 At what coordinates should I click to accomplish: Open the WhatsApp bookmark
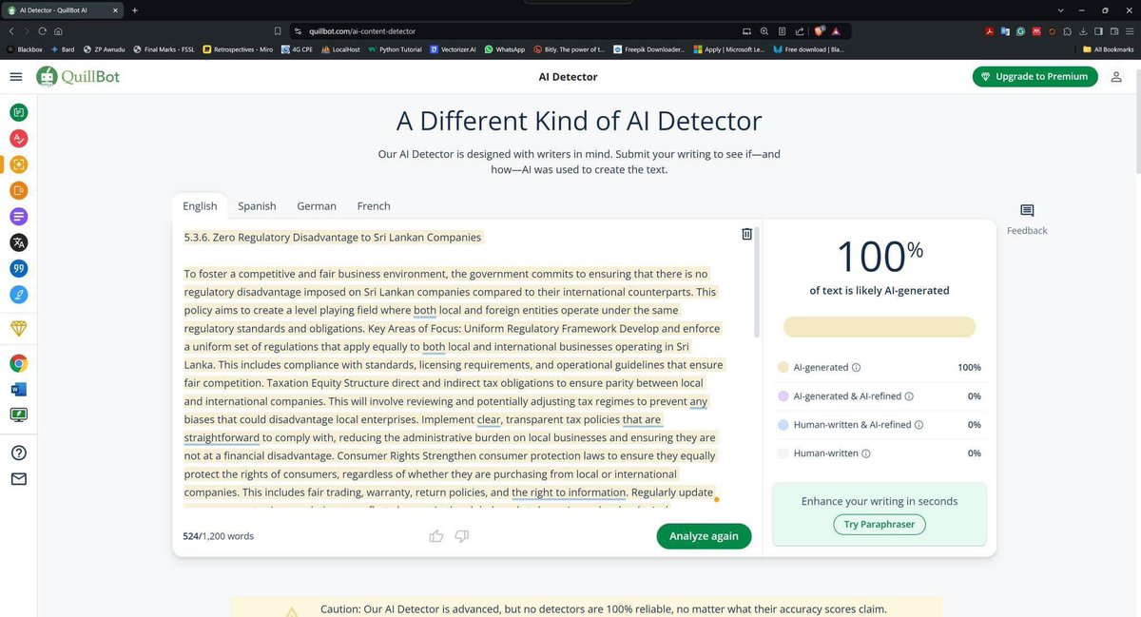click(504, 48)
